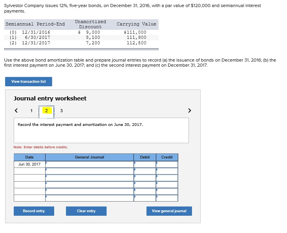Click the Credit column header

[x=167, y=157]
